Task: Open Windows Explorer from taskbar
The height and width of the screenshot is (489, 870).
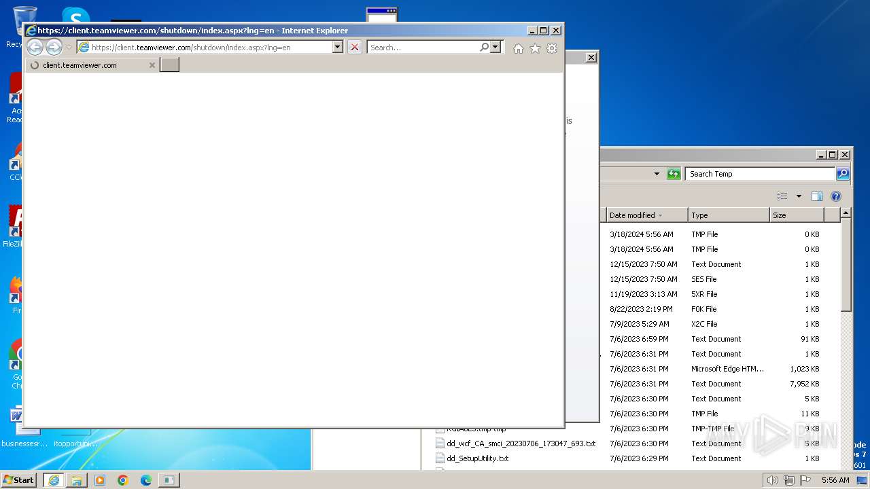Action: click(x=77, y=479)
